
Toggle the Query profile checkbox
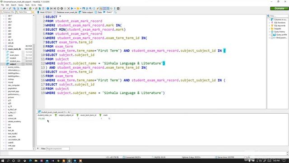click(272, 35)
